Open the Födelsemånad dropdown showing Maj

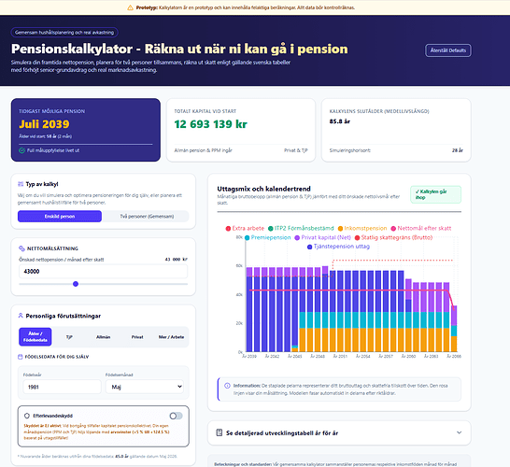coord(145,387)
